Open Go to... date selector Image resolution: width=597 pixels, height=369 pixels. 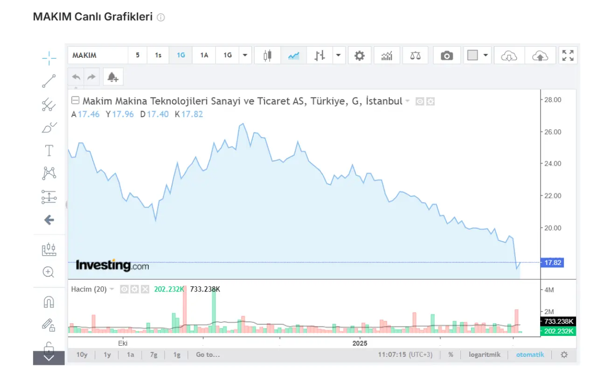tap(208, 355)
